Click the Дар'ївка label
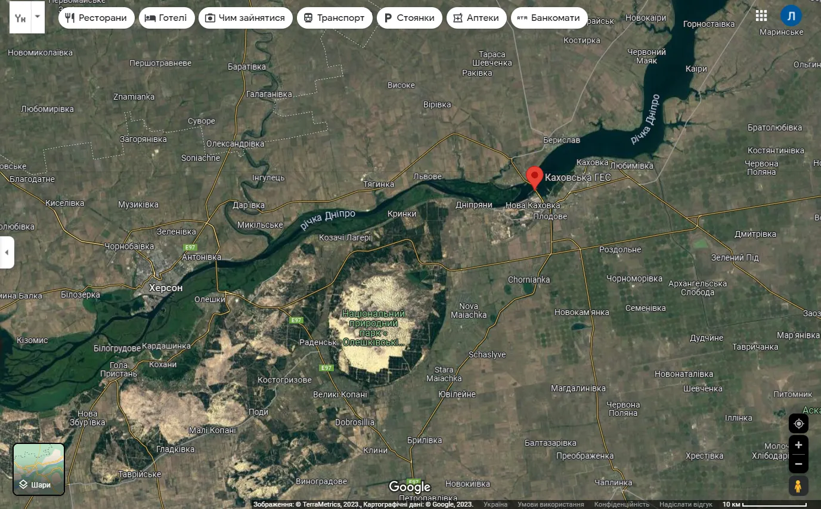Viewport: 821px width, 509px height. [249, 205]
